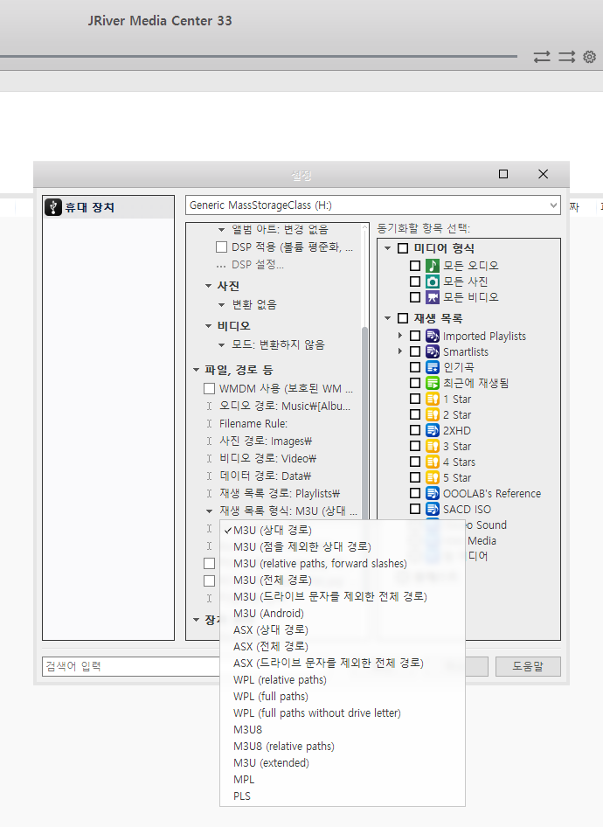Viewport: 603px width, 827px height.
Task: Click the playback progress bar
Action: pos(259,56)
